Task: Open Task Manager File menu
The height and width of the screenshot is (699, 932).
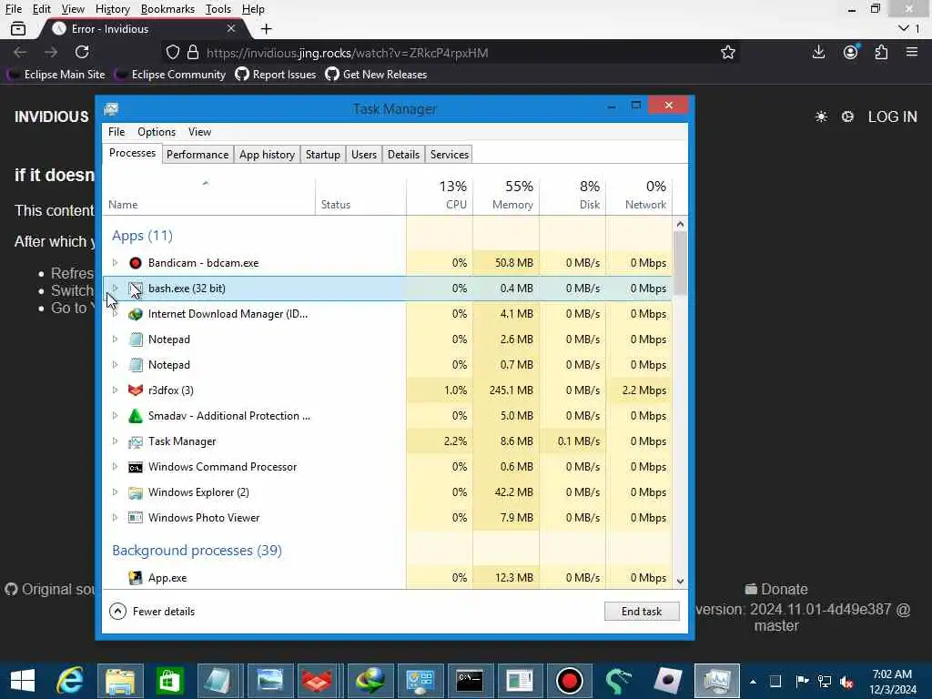Action: [116, 132]
